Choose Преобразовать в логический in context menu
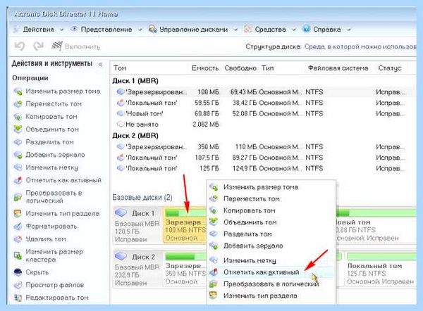Image resolution: width=423 pixels, height=311 pixels. click(x=271, y=284)
